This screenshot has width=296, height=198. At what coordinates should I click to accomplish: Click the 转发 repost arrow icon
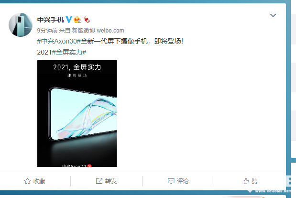point(99,181)
